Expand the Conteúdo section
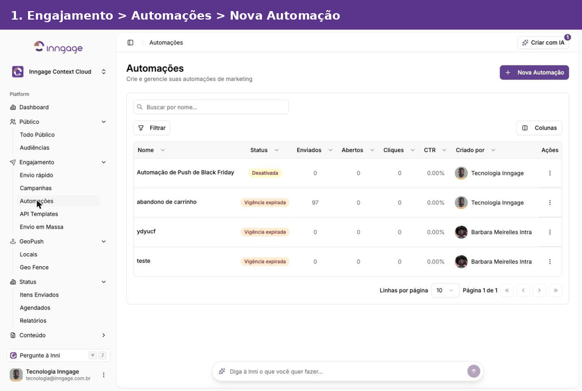 pos(104,335)
